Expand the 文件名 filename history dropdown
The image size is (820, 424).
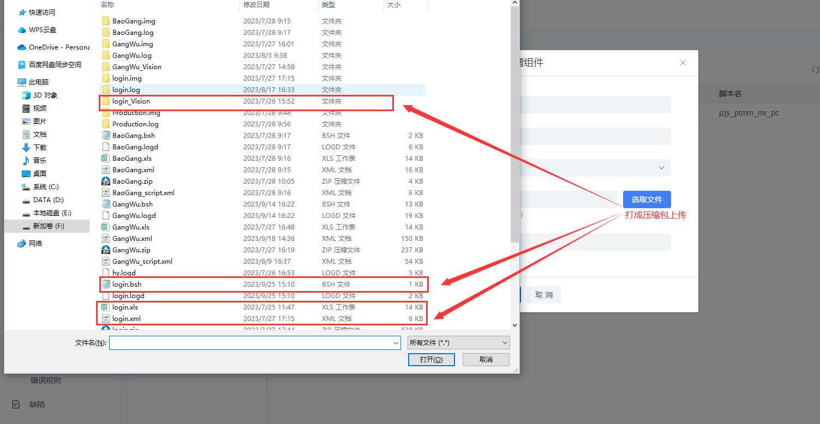[396, 343]
